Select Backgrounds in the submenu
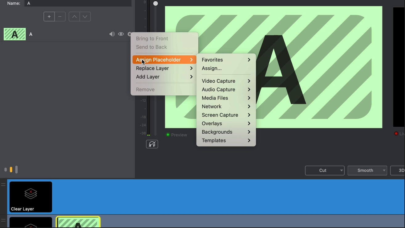The width and height of the screenshot is (405, 228). tap(217, 132)
